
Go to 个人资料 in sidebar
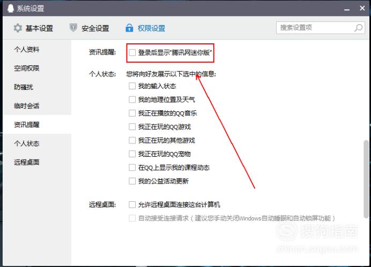click(x=37, y=49)
